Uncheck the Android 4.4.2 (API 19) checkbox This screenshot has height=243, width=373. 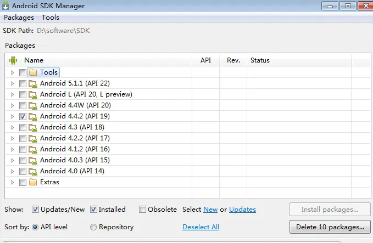tap(23, 116)
